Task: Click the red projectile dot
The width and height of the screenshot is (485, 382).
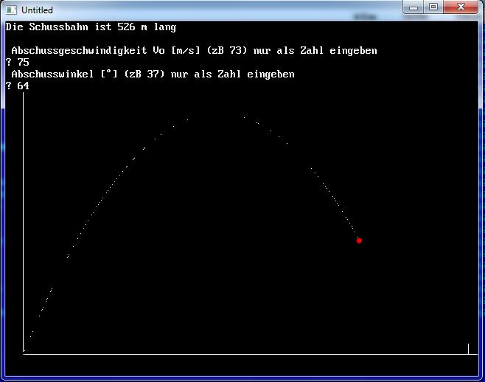Action: point(359,240)
